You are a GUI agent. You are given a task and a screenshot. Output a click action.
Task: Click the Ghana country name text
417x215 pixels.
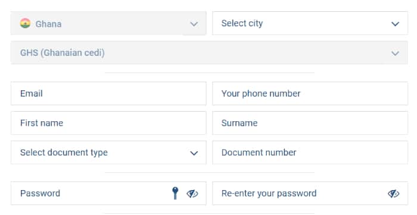tap(48, 24)
